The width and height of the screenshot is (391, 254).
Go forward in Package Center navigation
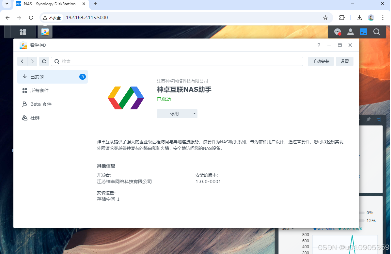click(32, 61)
